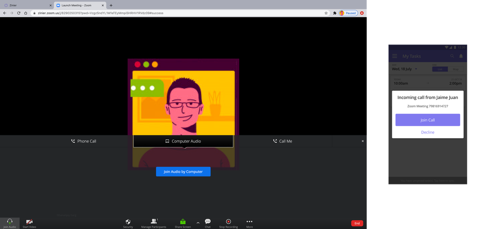Click 'Incoming call from Jaime Juan' heading

coord(427,97)
